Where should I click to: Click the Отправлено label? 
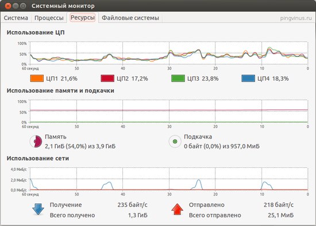[x=207, y=205]
